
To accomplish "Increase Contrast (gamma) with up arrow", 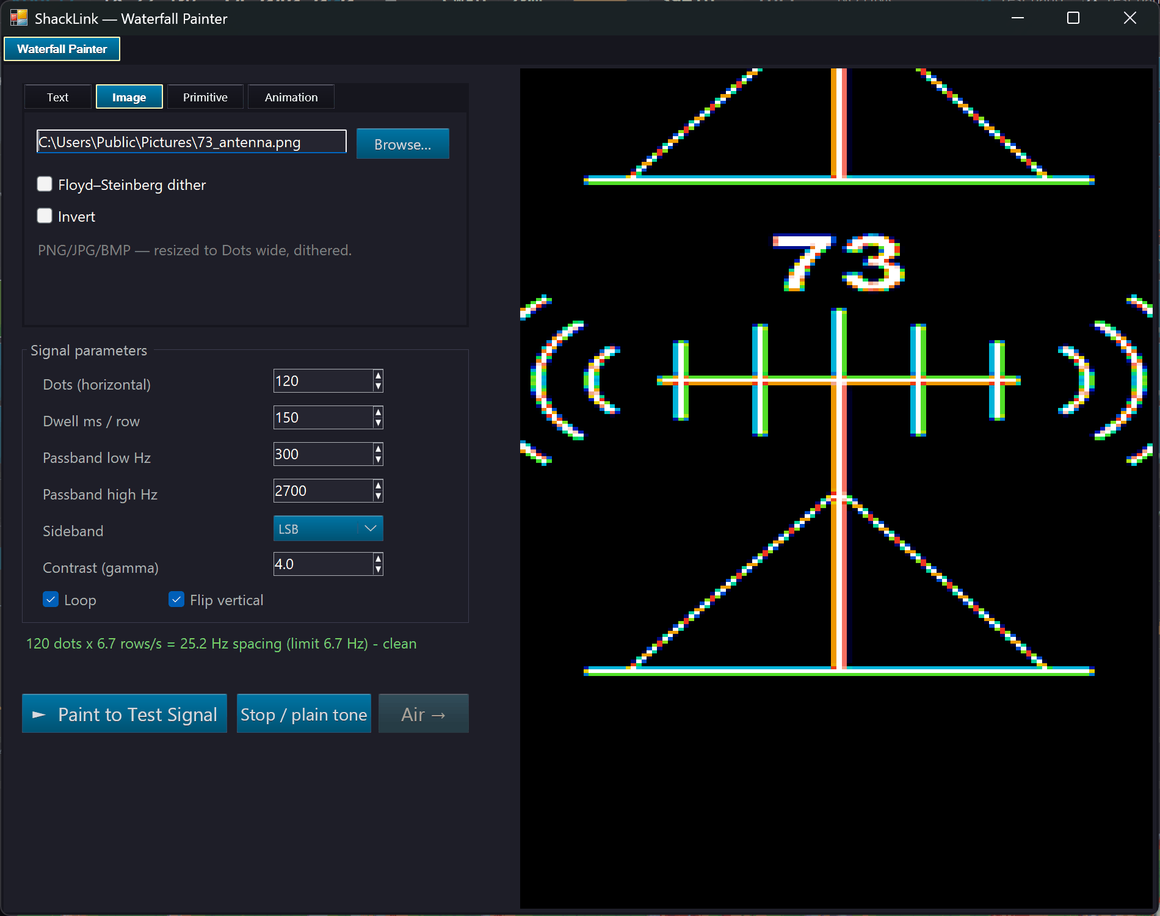I will (379, 559).
